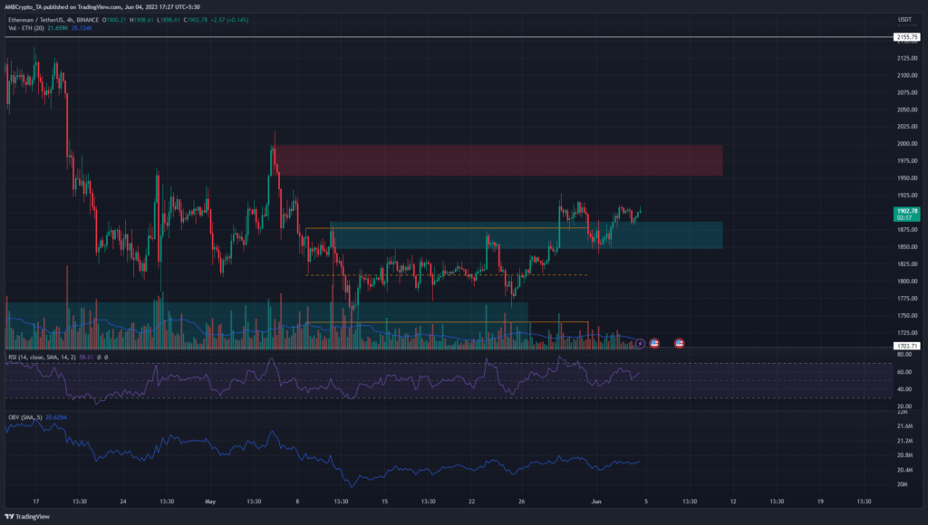Click the Ethereum / TetherUS symbol title
Image resolution: width=928 pixels, height=525 pixels.
point(53,18)
